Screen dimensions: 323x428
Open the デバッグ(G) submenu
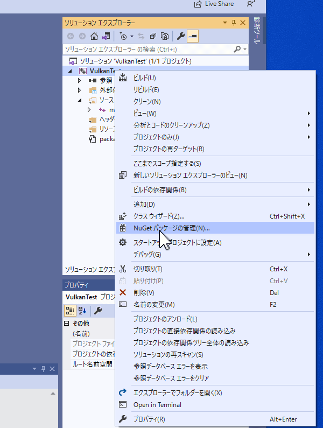tap(215, 255)
